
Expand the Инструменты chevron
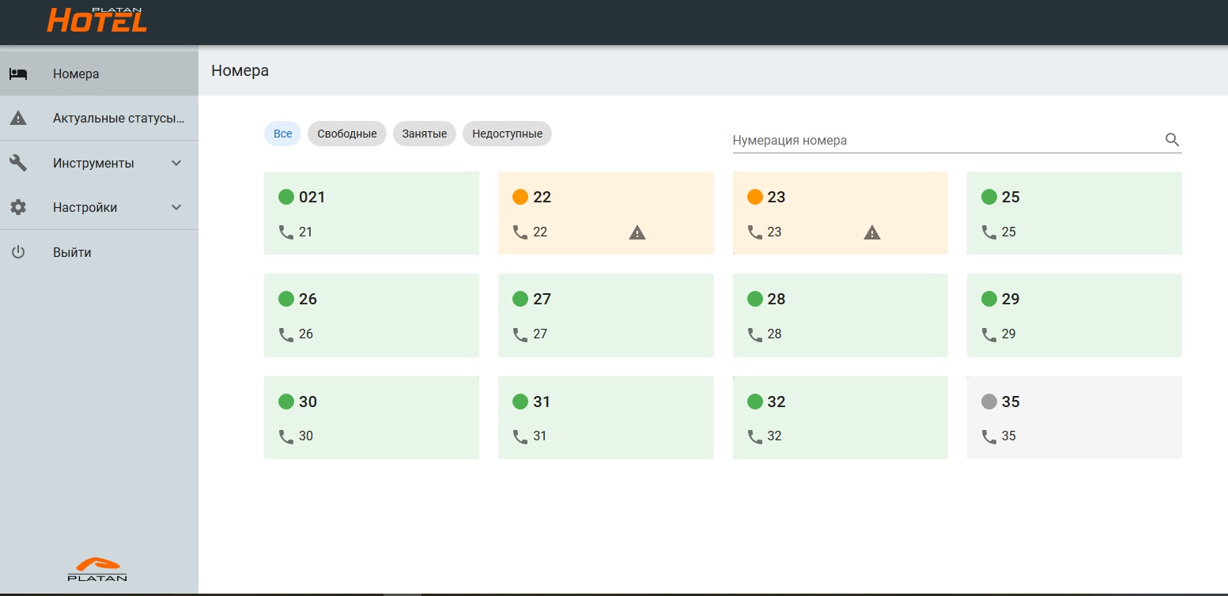coord(176,163)
